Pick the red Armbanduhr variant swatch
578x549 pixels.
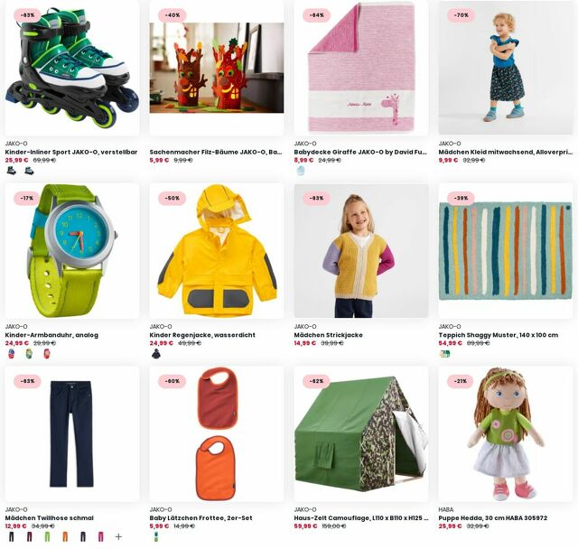[x=47, y=354]
